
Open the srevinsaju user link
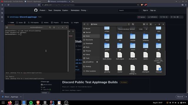click(14, 17)
